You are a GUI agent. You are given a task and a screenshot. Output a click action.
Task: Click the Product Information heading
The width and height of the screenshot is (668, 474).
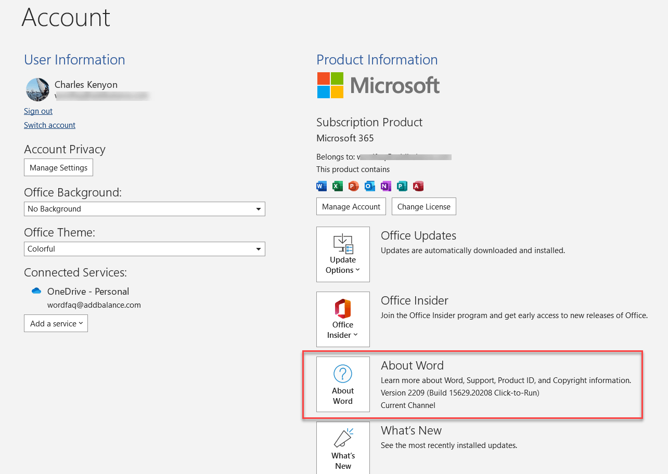tap(377, 60)
